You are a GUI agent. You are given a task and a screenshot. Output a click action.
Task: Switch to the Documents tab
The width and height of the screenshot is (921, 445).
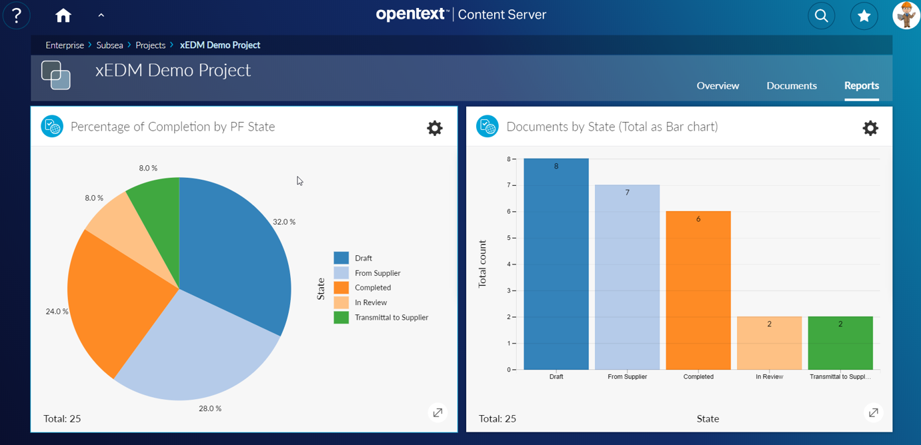(792, 85)
